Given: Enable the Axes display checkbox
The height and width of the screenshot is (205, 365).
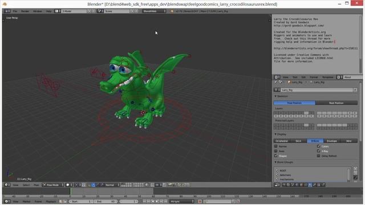Looking at the screenshot, I should (x=276, y=151).
